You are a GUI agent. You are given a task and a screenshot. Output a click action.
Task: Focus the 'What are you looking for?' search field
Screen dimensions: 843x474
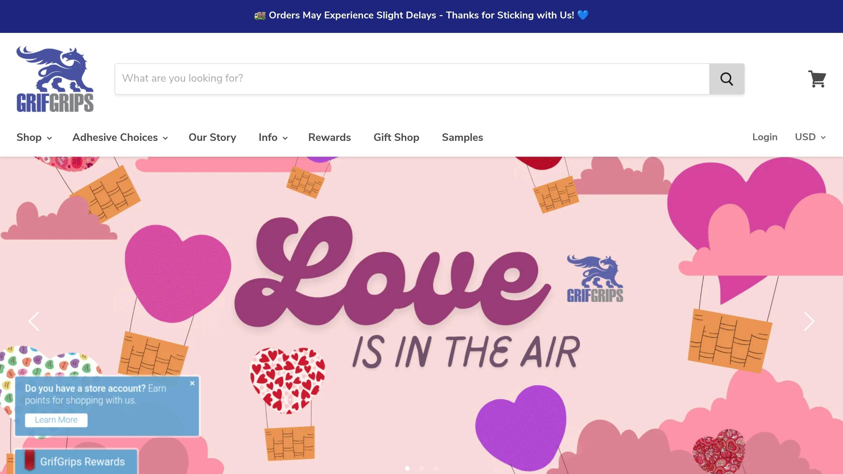click(412, 79)
